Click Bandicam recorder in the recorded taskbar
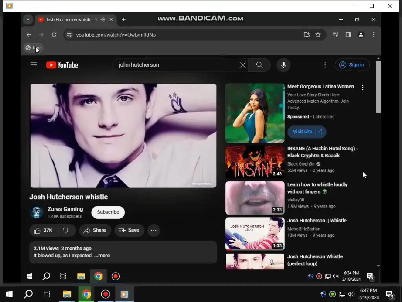The image size is (402, 302). coord(116,276)
